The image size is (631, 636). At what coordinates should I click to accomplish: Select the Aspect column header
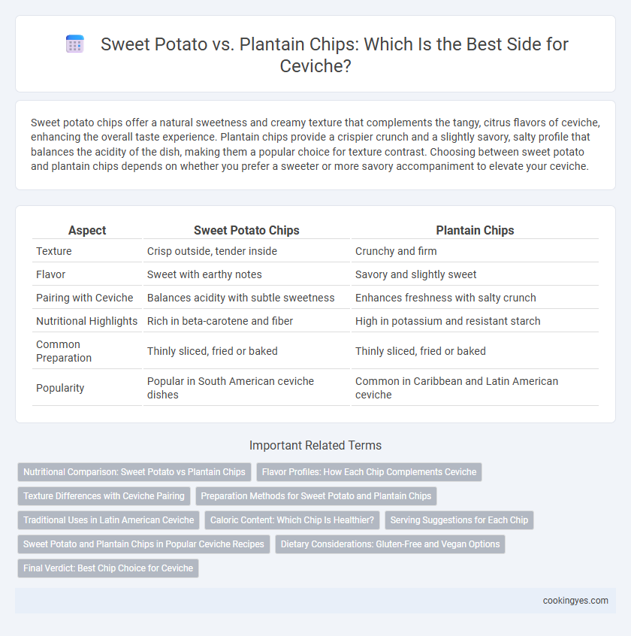coord(87,230)
